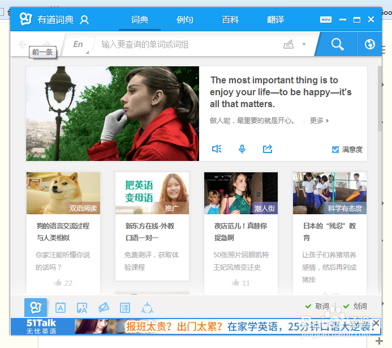Open the 把英语变母语 promo thumbnail

tap(152, 193)
